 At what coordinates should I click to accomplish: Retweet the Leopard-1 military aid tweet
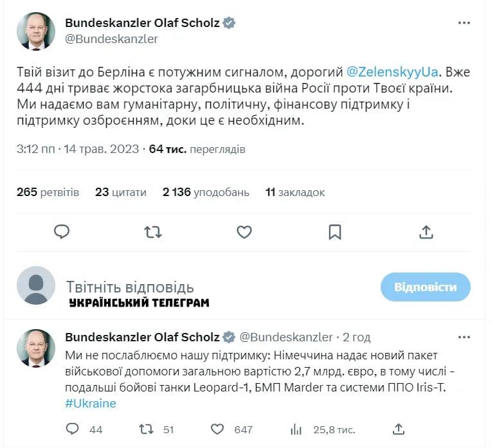146,429
